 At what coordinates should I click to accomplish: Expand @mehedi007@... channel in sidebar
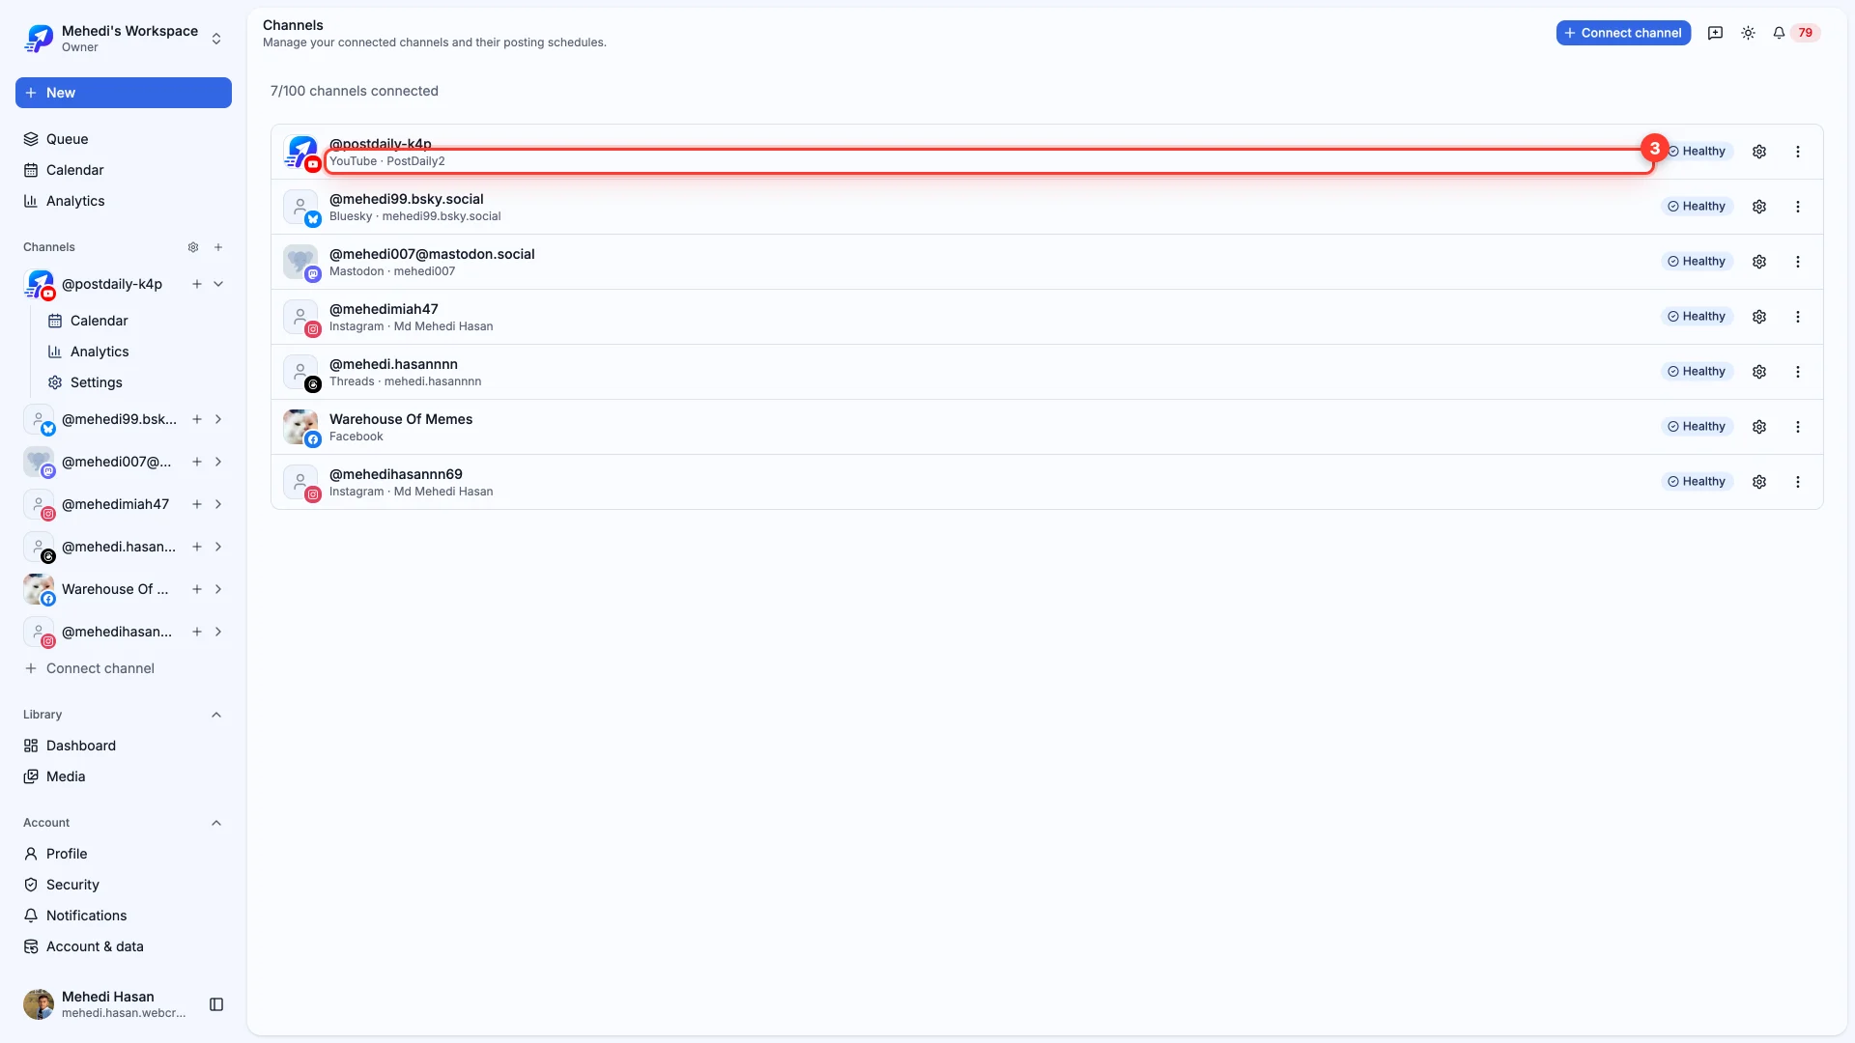pyautogui.click(x=218, y=462)
